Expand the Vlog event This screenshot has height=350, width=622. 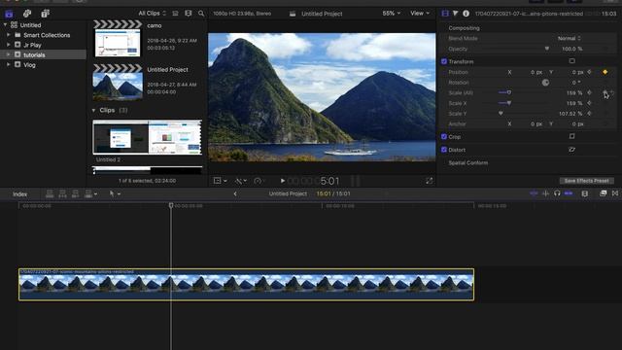9,65
